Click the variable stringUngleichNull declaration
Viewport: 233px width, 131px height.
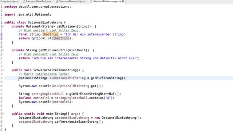coord(48,94)
